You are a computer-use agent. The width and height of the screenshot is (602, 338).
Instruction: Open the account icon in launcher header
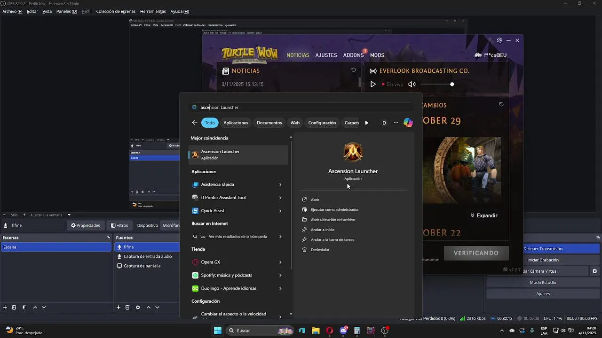tap(478, 55)
